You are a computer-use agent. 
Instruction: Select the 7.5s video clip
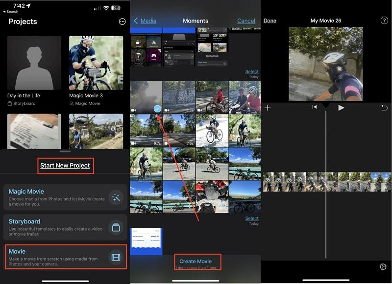(x=179, y=131)
